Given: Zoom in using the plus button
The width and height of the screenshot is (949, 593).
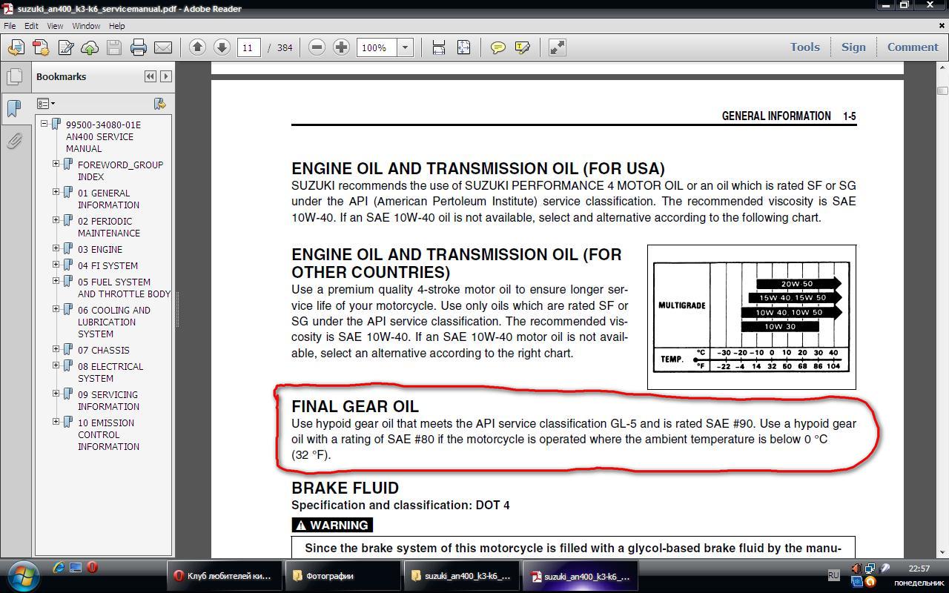Looking at the screenshot, I should (x=341, y=47).
